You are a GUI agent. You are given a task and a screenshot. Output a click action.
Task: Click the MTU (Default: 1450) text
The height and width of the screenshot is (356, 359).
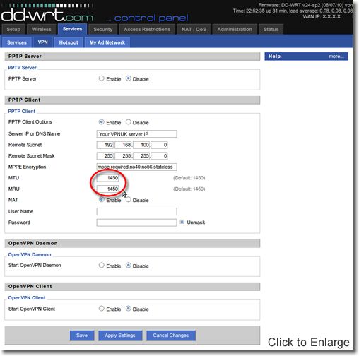point(189,178)
